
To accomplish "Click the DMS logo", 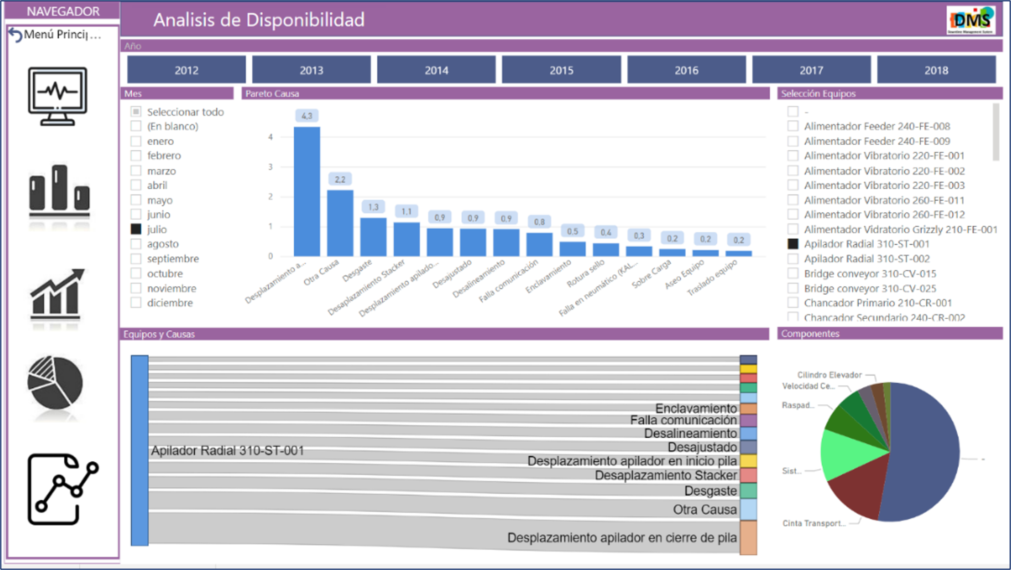I will (970, 20).
